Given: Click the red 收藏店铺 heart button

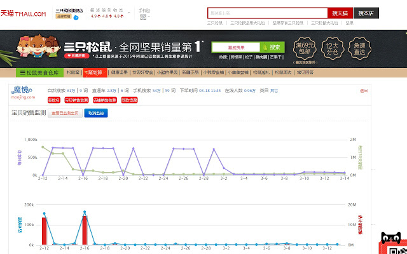Looking at the screenshot, I should tap(76, 56).
